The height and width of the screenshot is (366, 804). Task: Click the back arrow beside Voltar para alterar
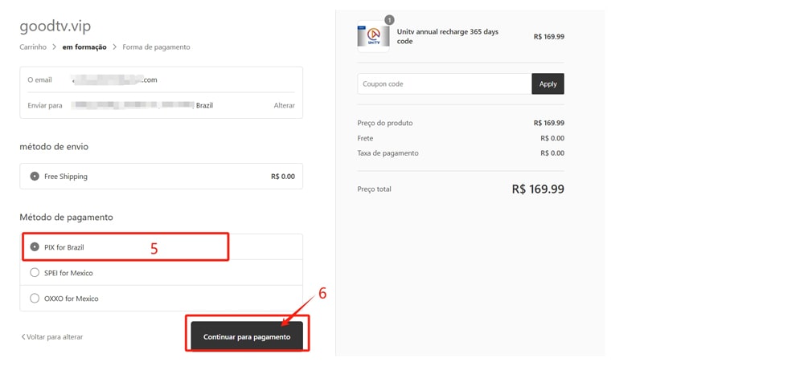click(23, 337)
